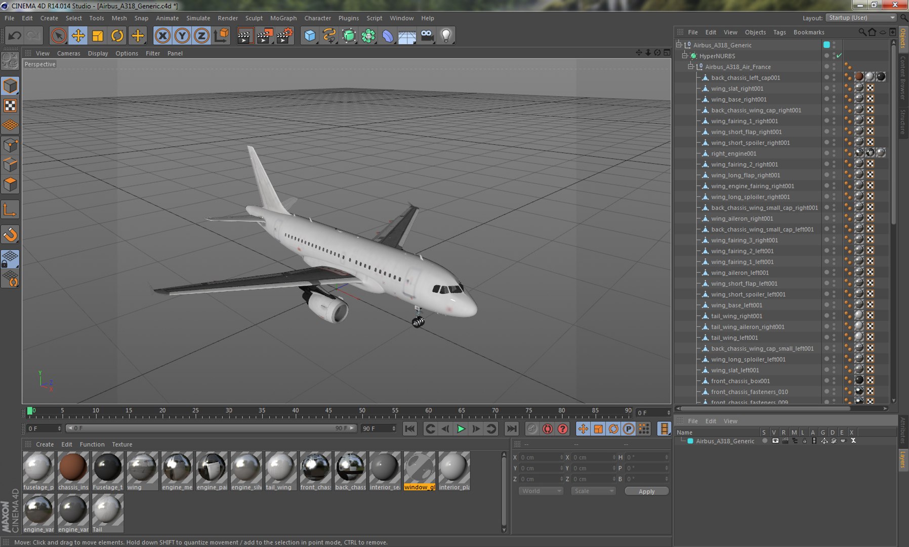Open the spline tools icon
Image resolution: width=909 pixels, height=547 pixels.
tap(329, 35)
